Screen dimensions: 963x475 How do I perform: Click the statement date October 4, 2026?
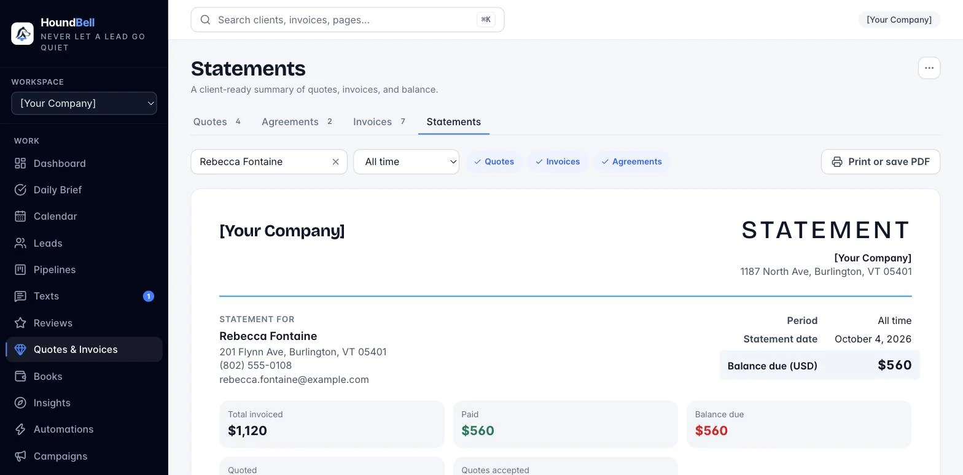tap(873, 339)
